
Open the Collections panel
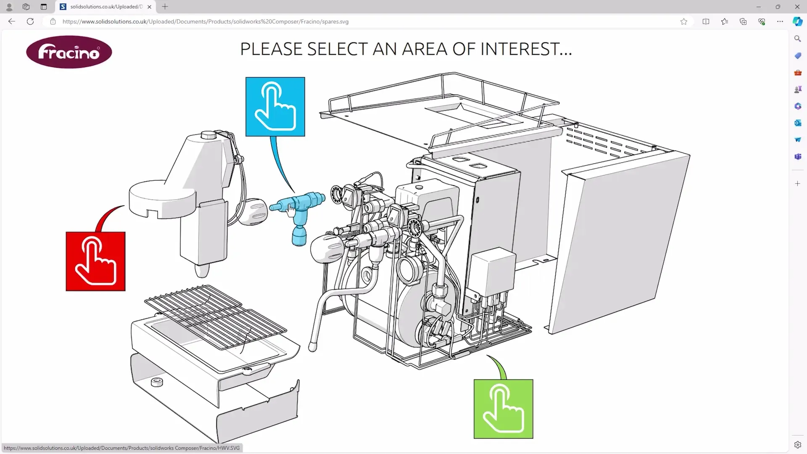(743, 21)
